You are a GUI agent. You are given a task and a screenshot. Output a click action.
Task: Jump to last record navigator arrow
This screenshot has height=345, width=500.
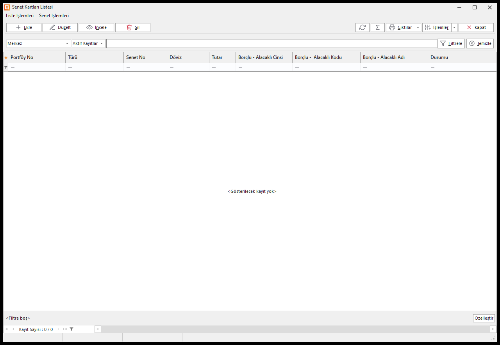tap(65, 329)
